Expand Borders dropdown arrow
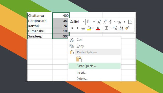Viewport: 163px width, 93px height. [x=111, y=28]
